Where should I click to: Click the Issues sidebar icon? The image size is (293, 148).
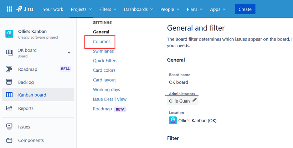click(9, 127)
